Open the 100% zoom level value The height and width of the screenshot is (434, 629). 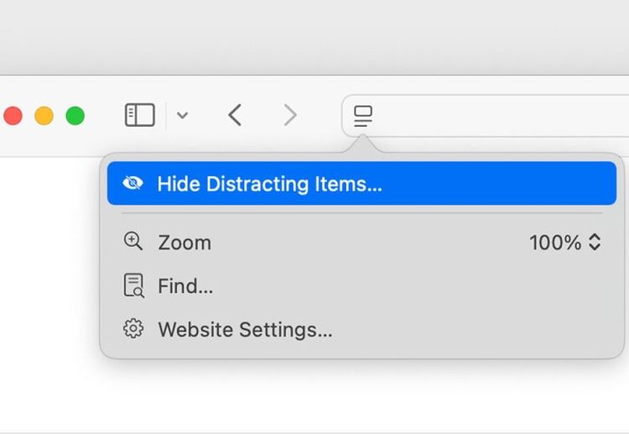coord(554,243)
